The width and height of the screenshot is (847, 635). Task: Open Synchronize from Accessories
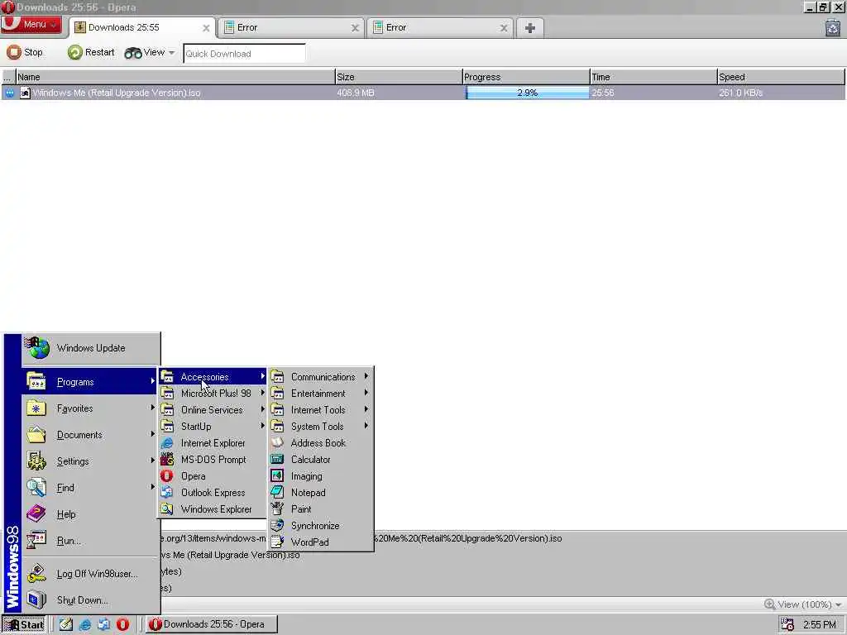321,525
